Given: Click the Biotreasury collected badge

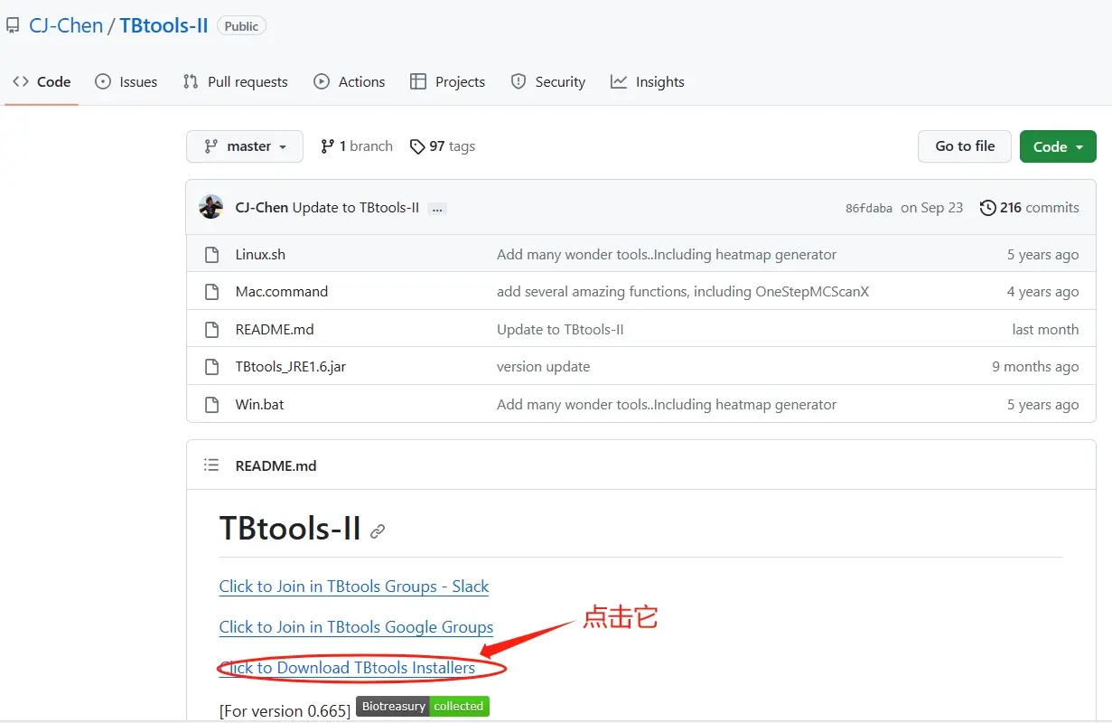Looking at the screenshot, I should [x=423, y=707].
